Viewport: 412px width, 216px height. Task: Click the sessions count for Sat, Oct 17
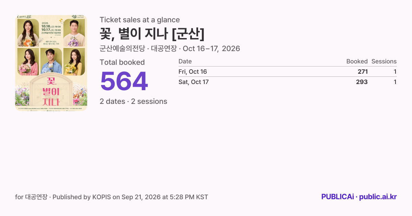(x=395, y=82)
